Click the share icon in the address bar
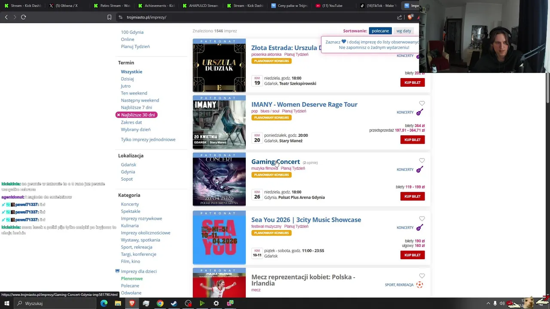Image resolution: width=550 pixels, height=309 pixels. [400, 17]
